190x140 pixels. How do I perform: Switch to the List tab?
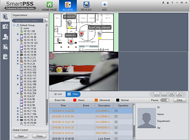tap(58, 94)
